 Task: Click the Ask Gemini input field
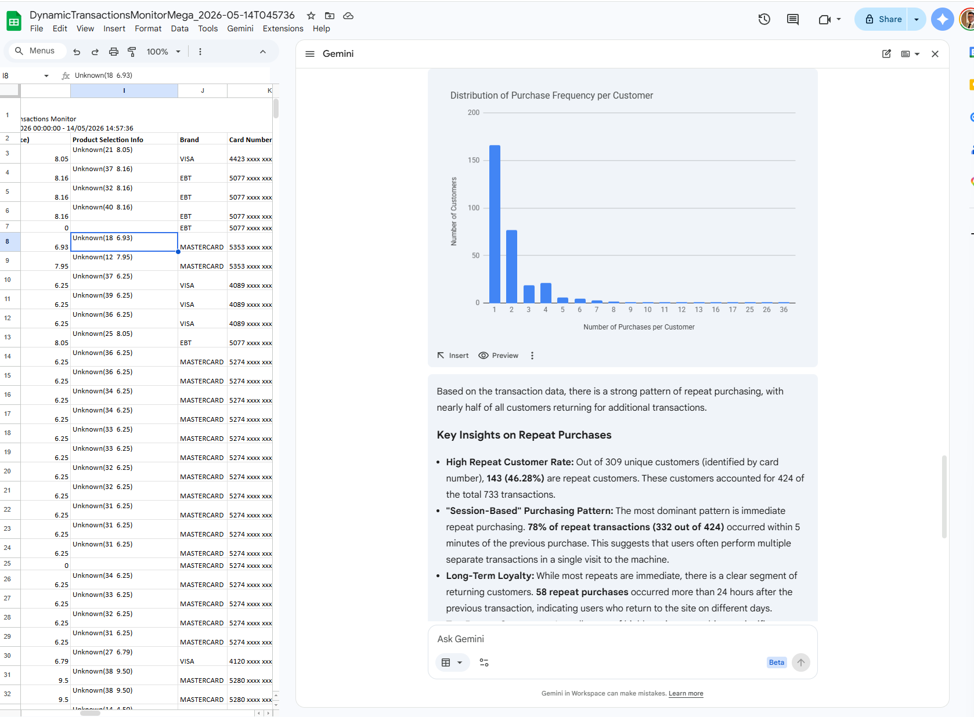tap(622, 639)
